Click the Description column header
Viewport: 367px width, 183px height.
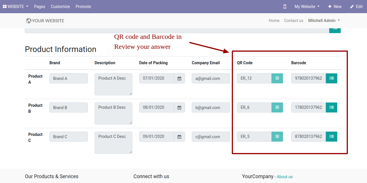click(105, 63)
